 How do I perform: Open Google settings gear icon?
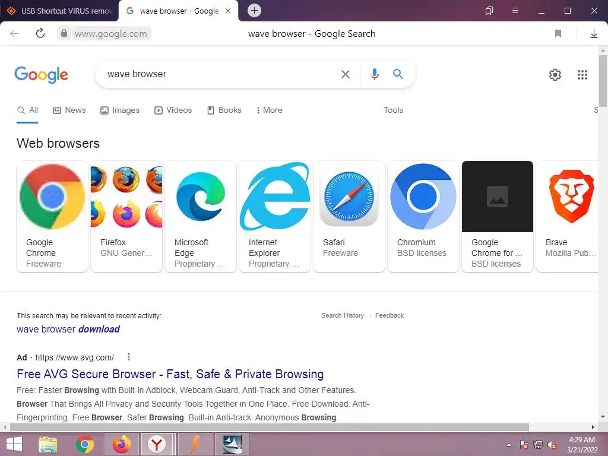(x=555, y=74)
